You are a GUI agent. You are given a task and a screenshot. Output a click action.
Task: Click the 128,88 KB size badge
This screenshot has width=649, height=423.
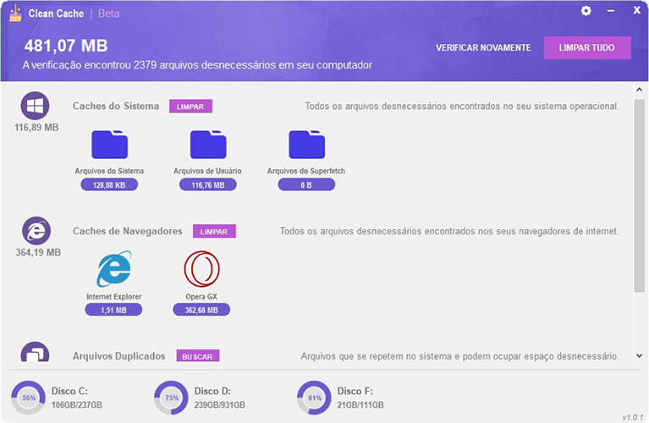pos(109,185)
